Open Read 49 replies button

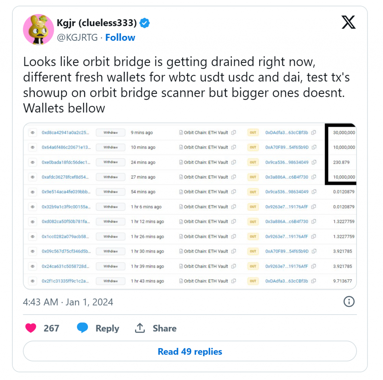click(190, 352)
